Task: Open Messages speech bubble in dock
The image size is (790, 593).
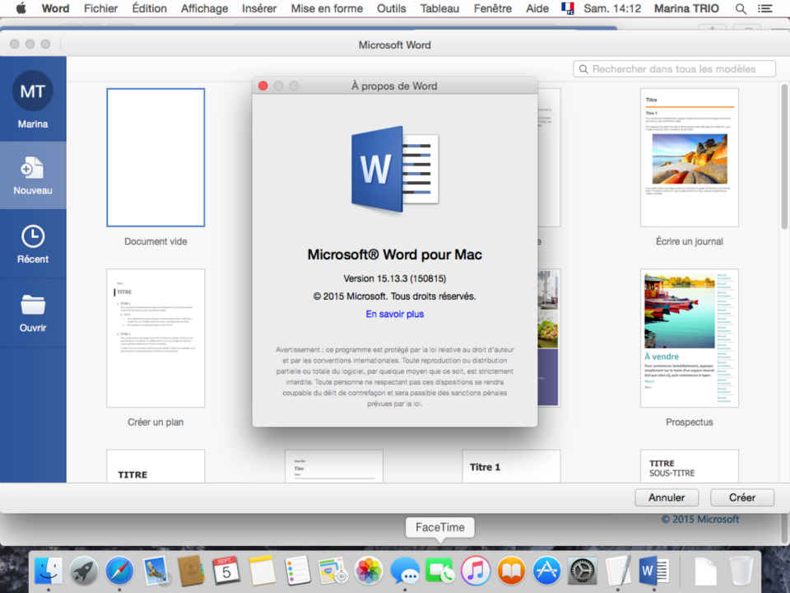Action: (404, 571)
